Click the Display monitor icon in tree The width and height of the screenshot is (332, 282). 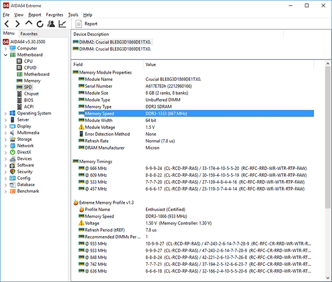click(13, 126)
